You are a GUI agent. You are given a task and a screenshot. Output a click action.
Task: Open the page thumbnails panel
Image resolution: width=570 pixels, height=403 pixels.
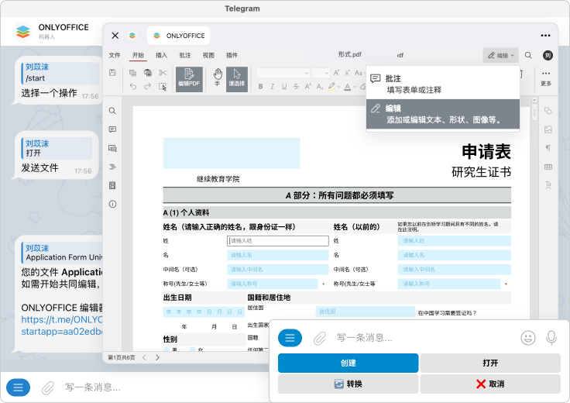pos(112,185)
